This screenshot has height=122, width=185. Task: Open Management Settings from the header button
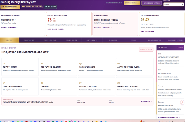click(151, 3)
